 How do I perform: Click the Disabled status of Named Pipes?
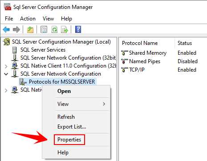(187, 61)
